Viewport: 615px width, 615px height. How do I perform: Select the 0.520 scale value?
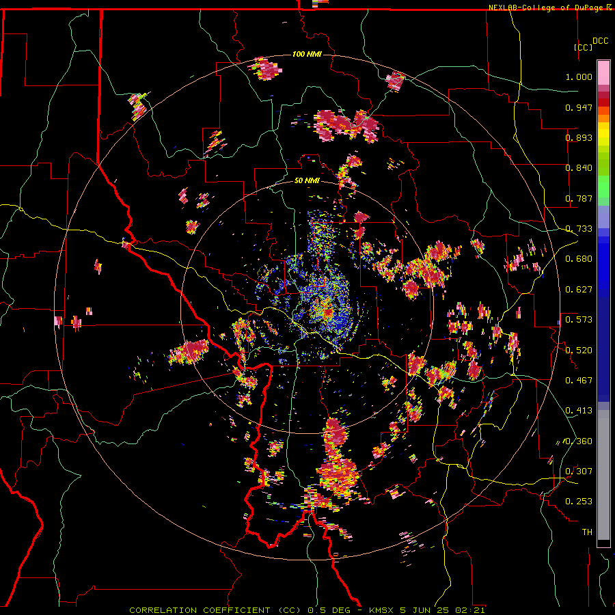579,351
